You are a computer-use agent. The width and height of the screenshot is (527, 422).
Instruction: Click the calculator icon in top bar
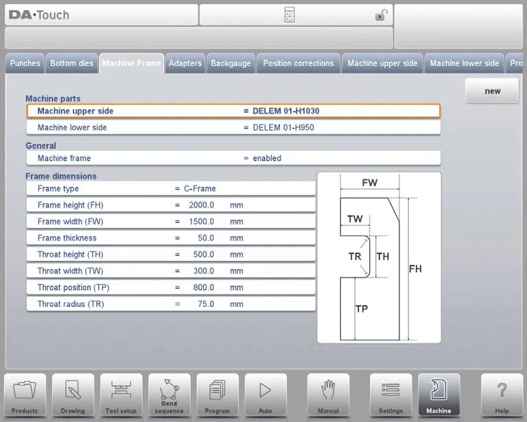point(290,15)
